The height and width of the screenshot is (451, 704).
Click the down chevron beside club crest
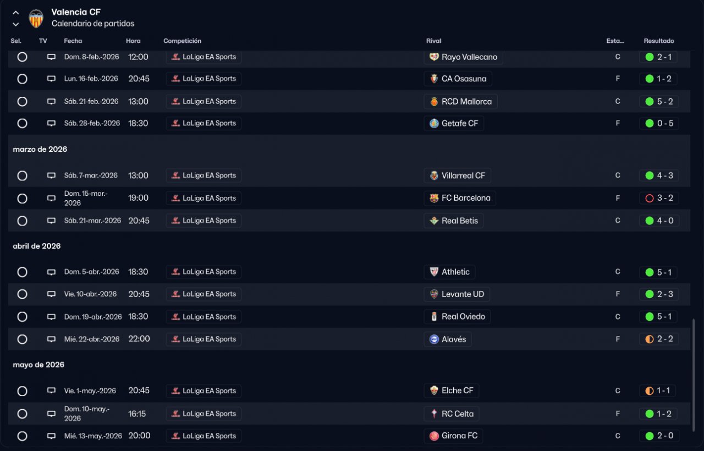coord(16,24)
